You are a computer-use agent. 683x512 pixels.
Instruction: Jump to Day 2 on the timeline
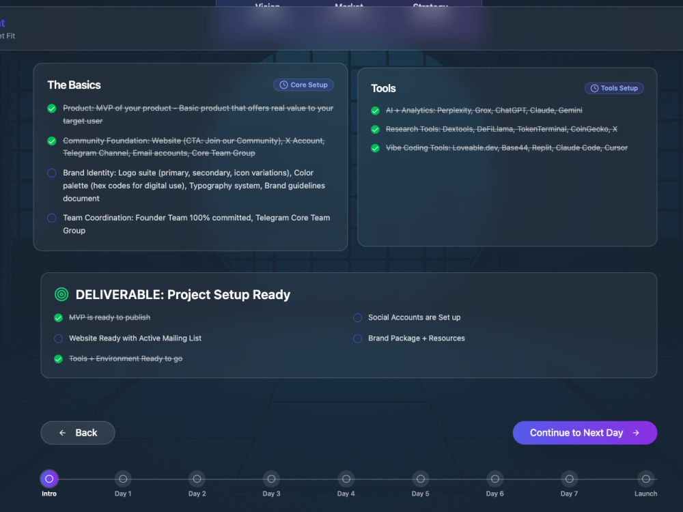pos(197,479)
